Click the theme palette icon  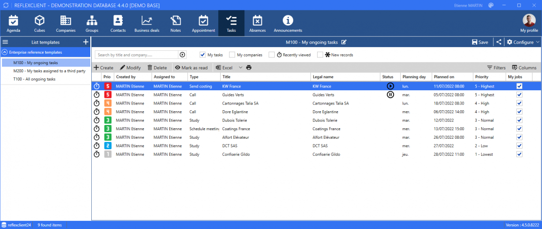(491, 5)
